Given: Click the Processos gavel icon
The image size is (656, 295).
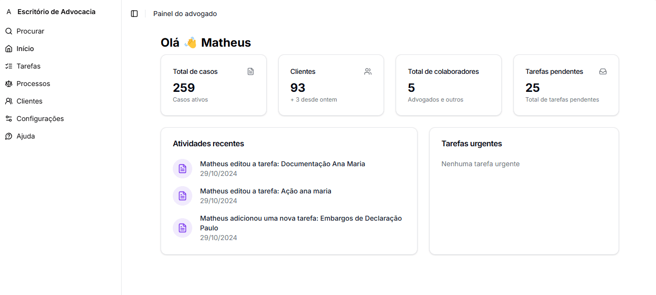Looking at the screenshot, I should [8, 83].
